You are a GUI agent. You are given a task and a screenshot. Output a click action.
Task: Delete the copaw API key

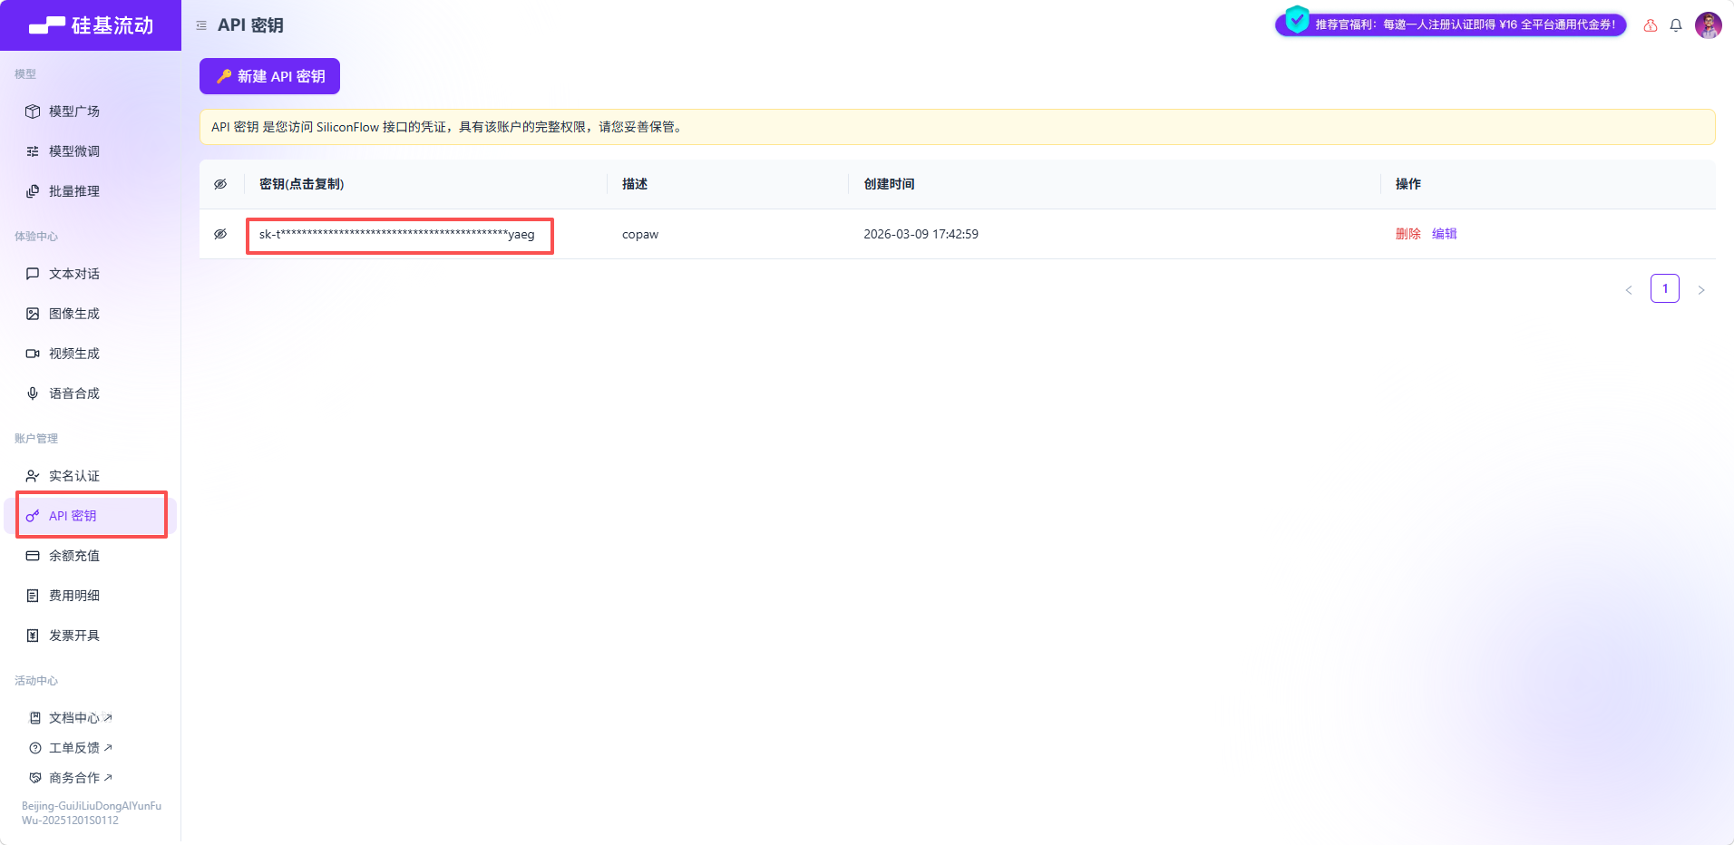[x=1408, y=234]
